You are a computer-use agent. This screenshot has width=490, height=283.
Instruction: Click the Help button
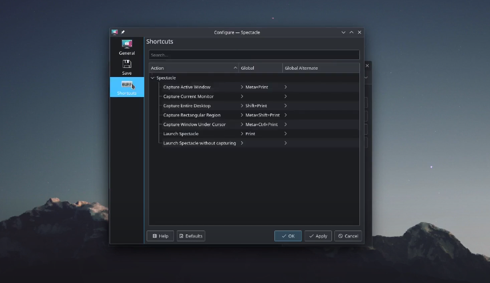click(x=160, y=236)
